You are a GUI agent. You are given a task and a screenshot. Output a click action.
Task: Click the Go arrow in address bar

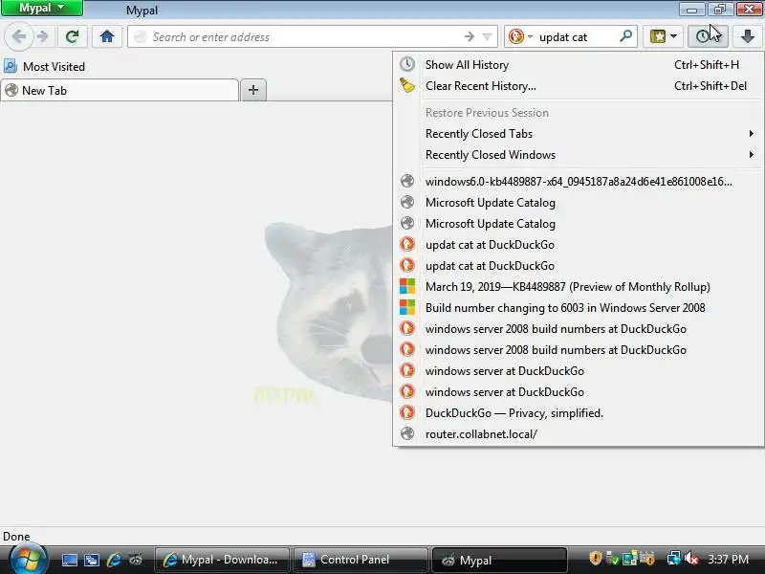point(469,36)
